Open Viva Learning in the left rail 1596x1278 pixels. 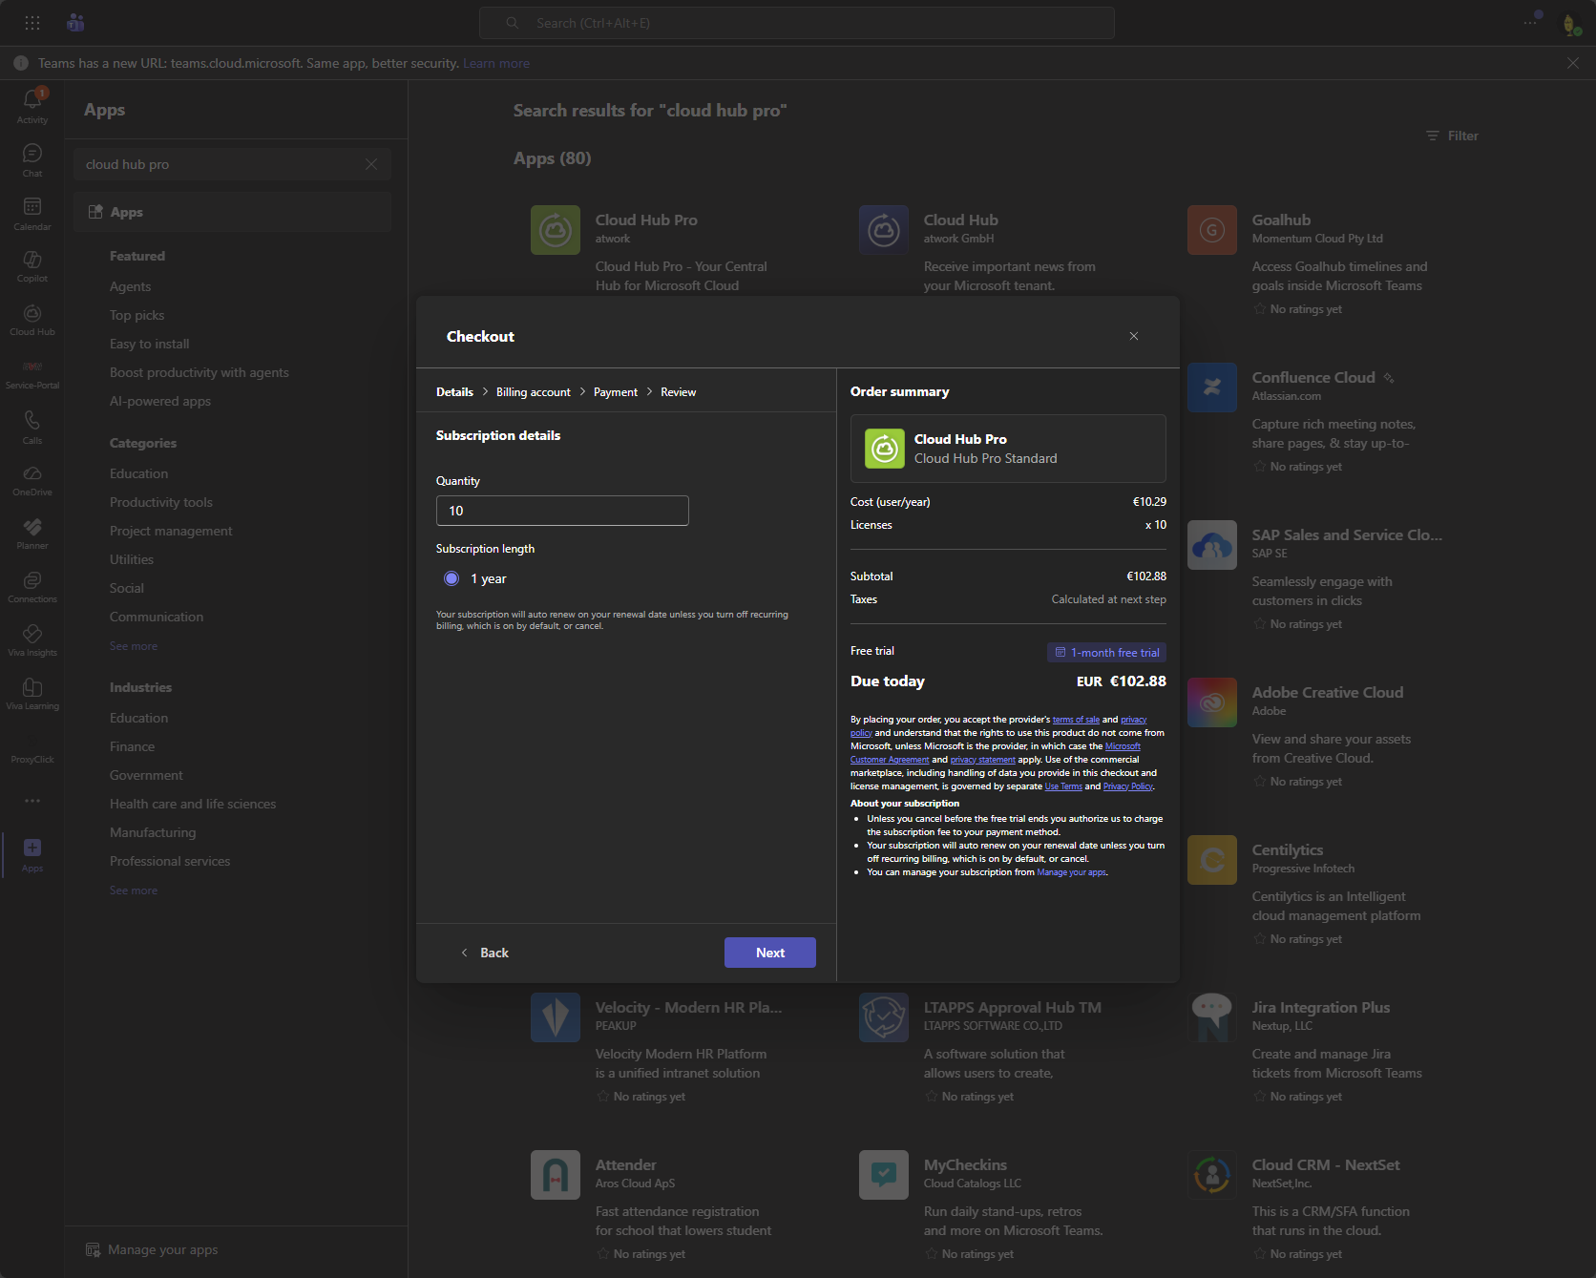click(32, 693)
